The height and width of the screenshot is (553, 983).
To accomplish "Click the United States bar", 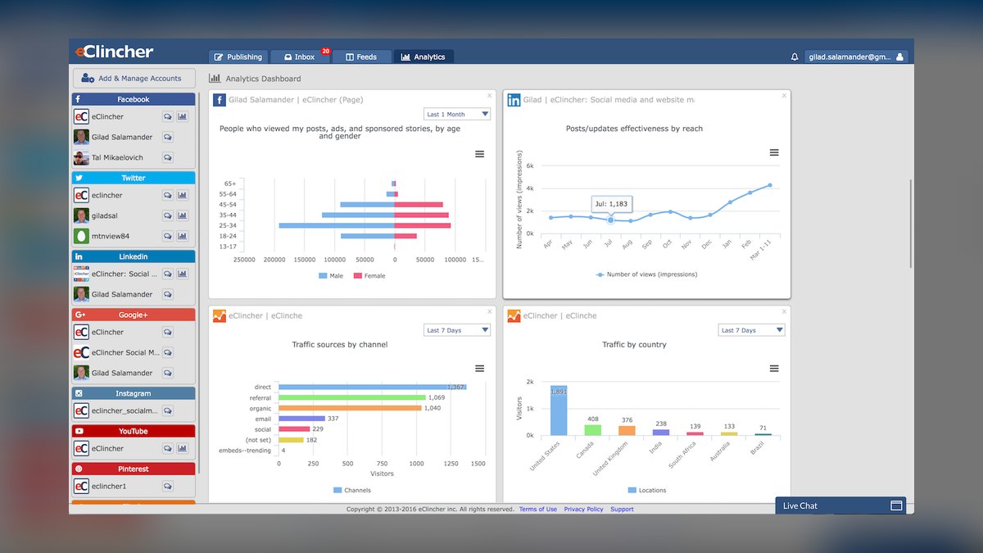I will [559, 410].
